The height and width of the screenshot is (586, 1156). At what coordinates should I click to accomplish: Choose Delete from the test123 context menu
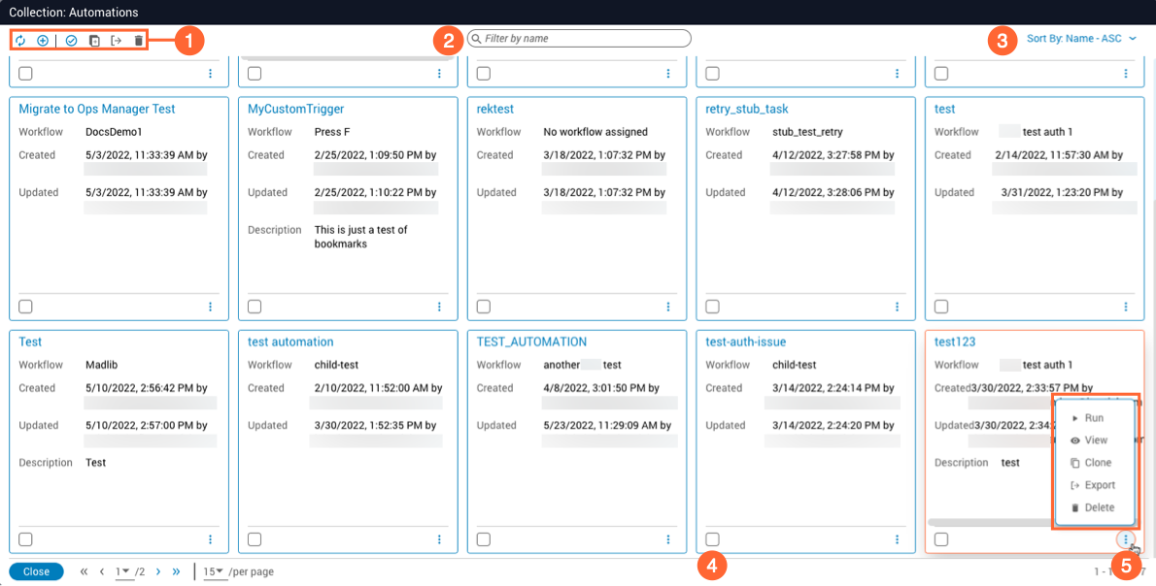pos(1095,508)
